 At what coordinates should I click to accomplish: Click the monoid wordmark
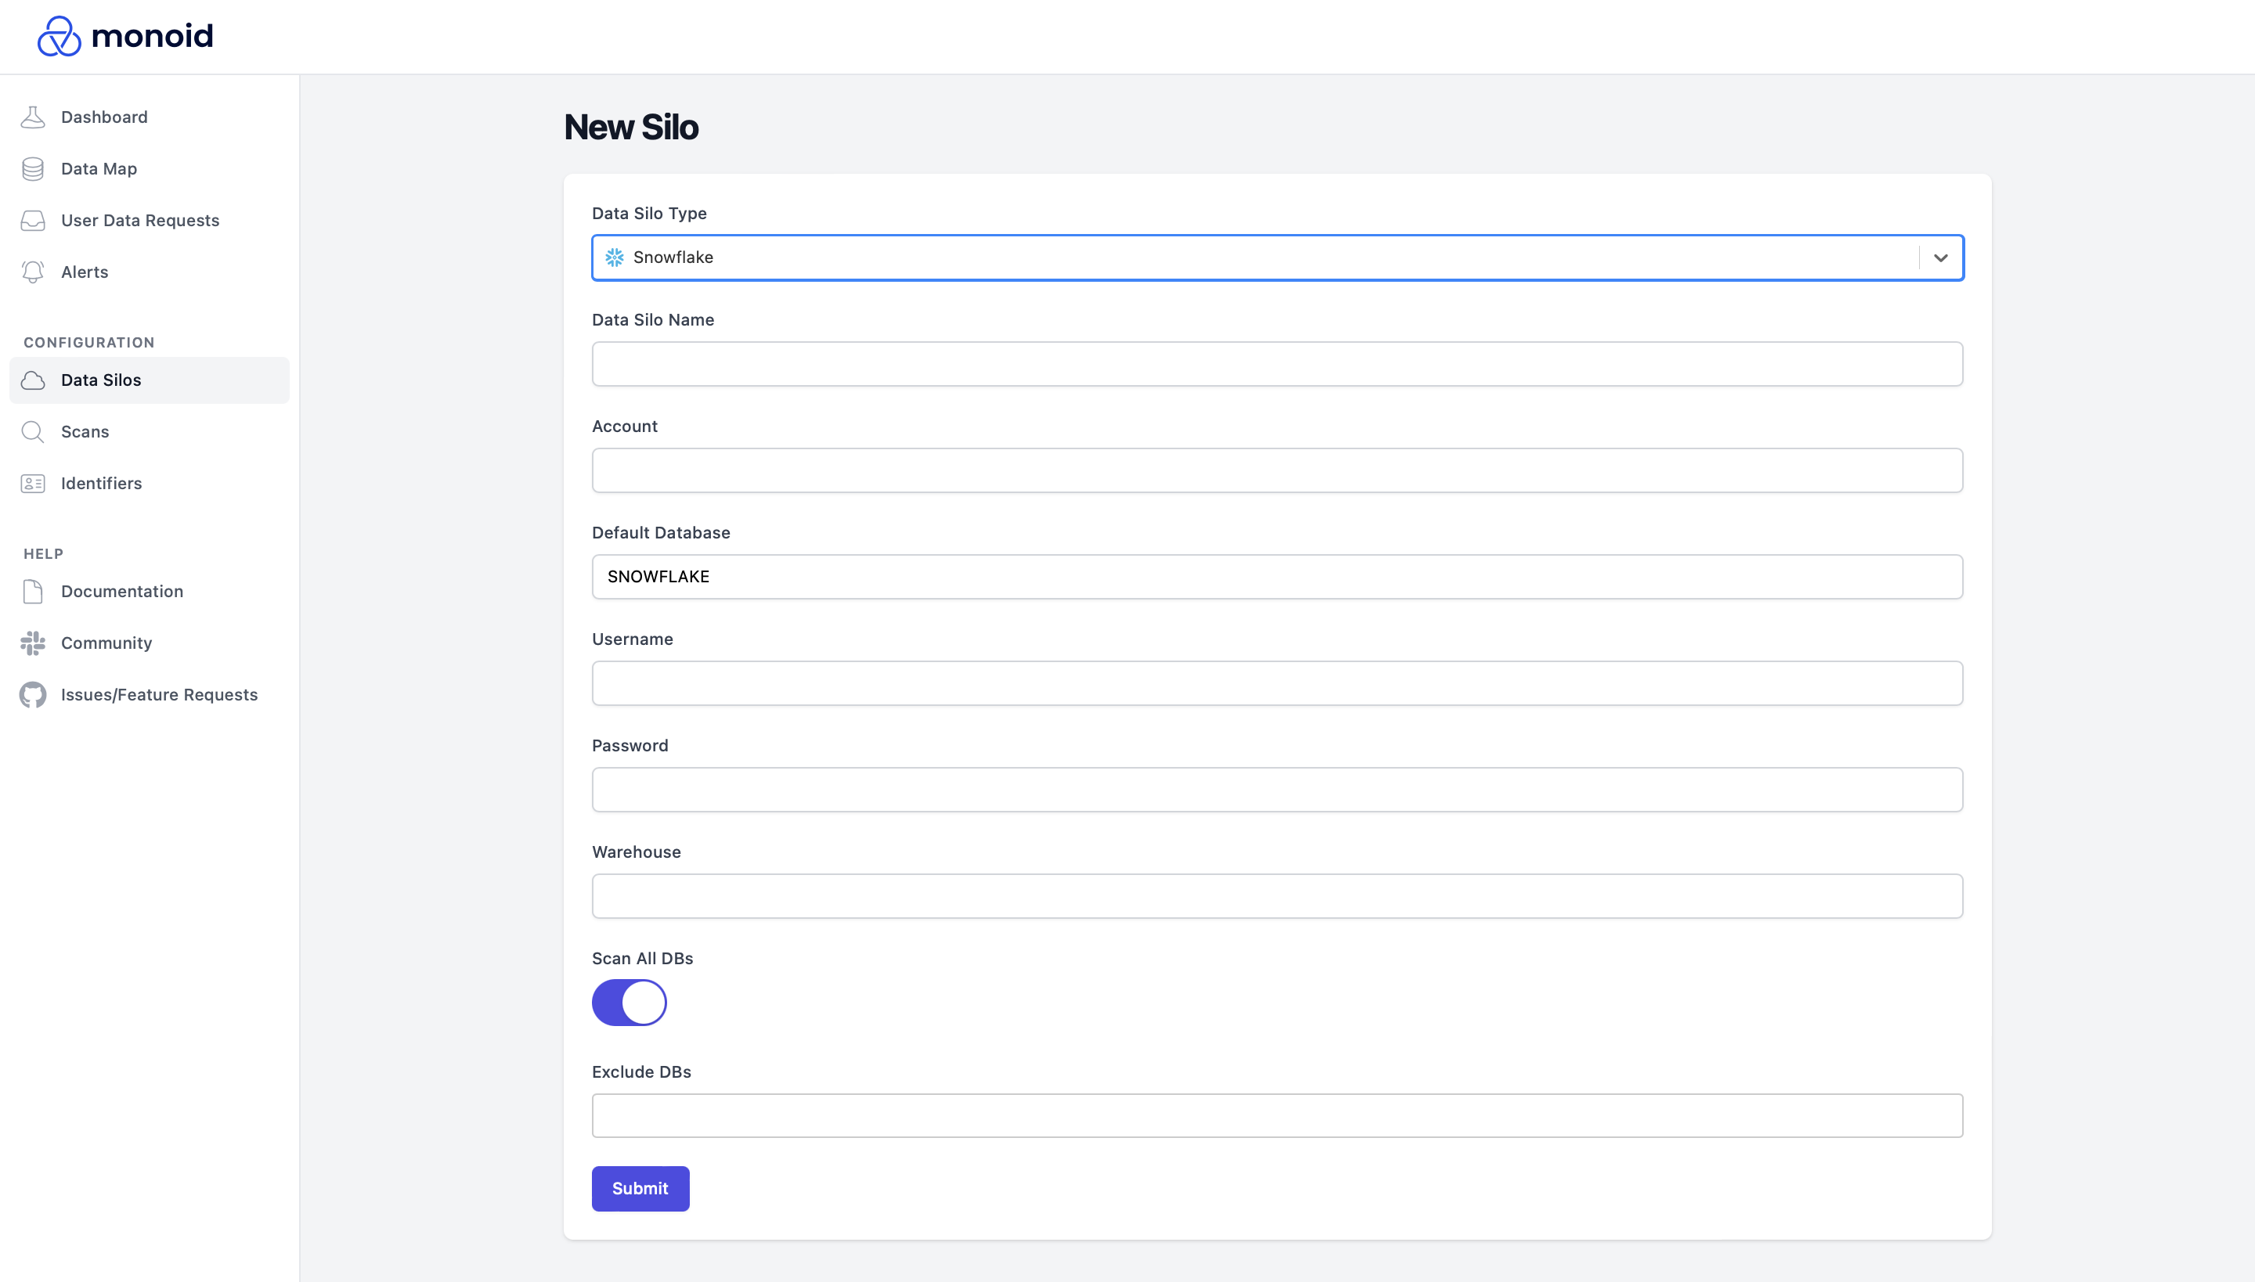(153, 36)
